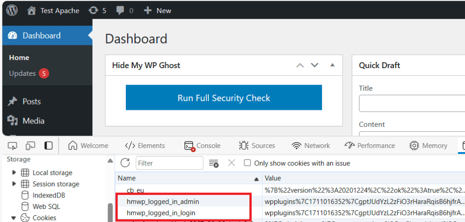Click the Quick Draft Content field
465x222 pixels.
[x=412, y=134]
